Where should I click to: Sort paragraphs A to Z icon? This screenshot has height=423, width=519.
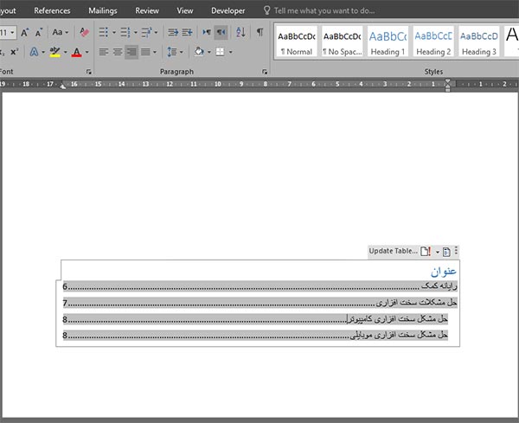pyautogui.click(x=240, y=32)
